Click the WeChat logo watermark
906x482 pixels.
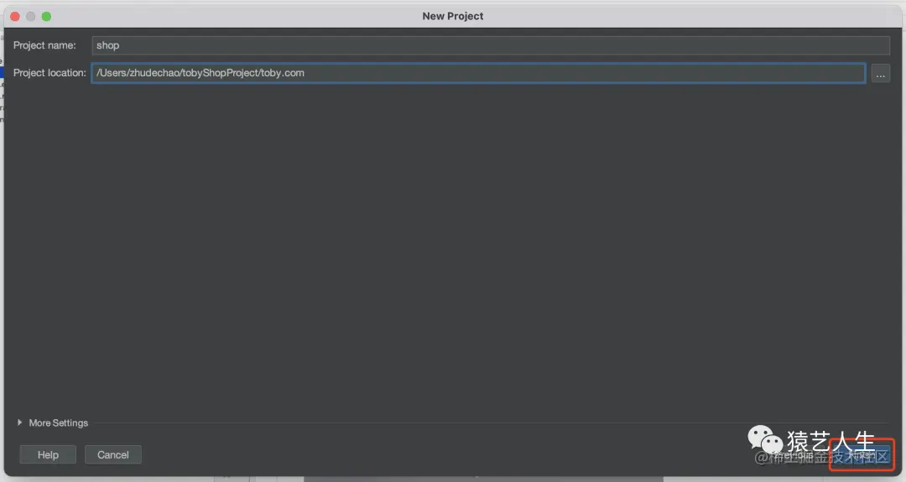click(x=766, y=440)
